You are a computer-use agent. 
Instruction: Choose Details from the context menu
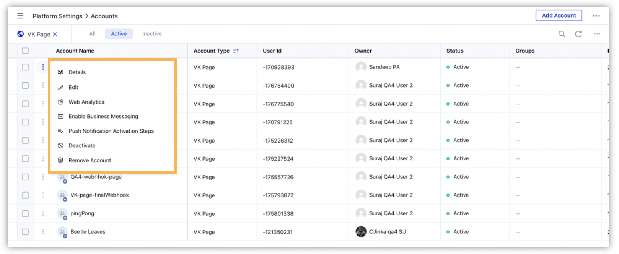[x=112, y=72]
